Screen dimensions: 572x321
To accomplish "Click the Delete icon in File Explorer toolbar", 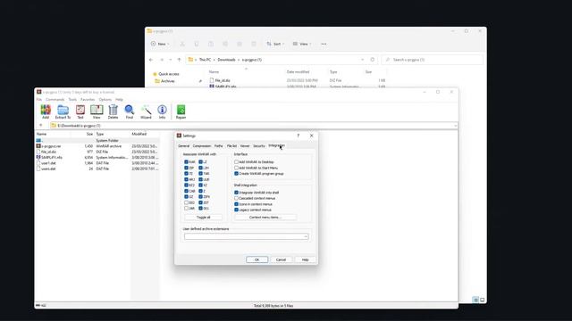I will pyautogui.click(x=254, y=44).
